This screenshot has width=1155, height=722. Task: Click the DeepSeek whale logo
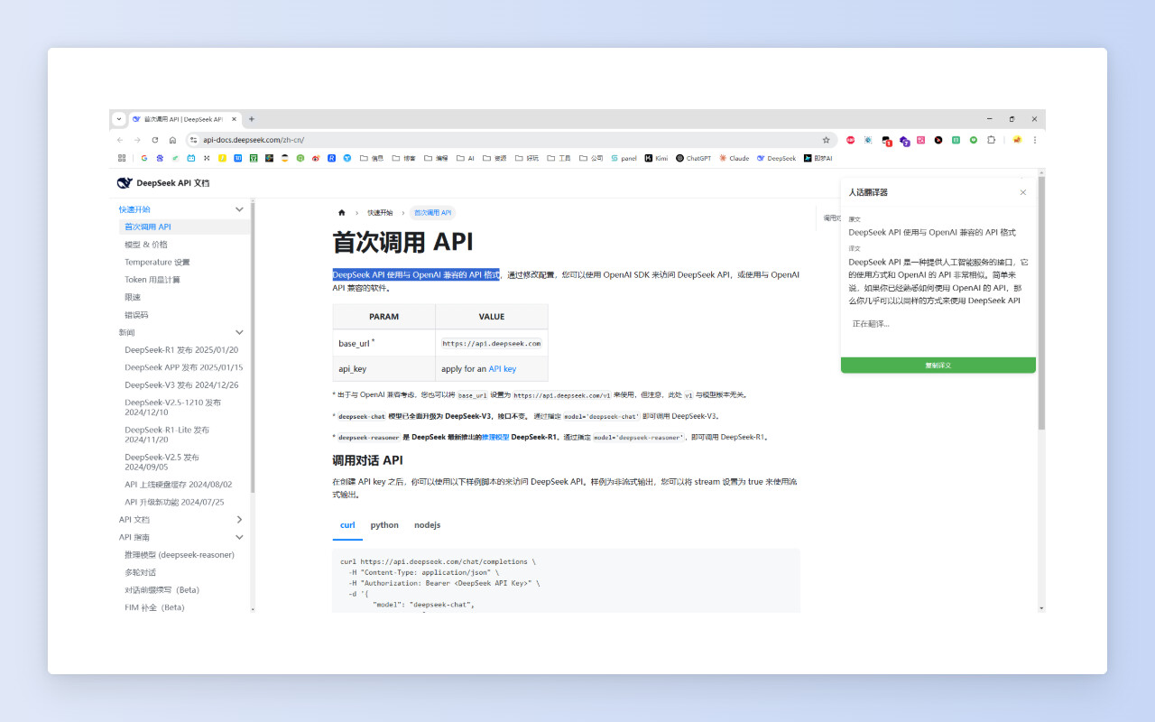click(125, 182)
